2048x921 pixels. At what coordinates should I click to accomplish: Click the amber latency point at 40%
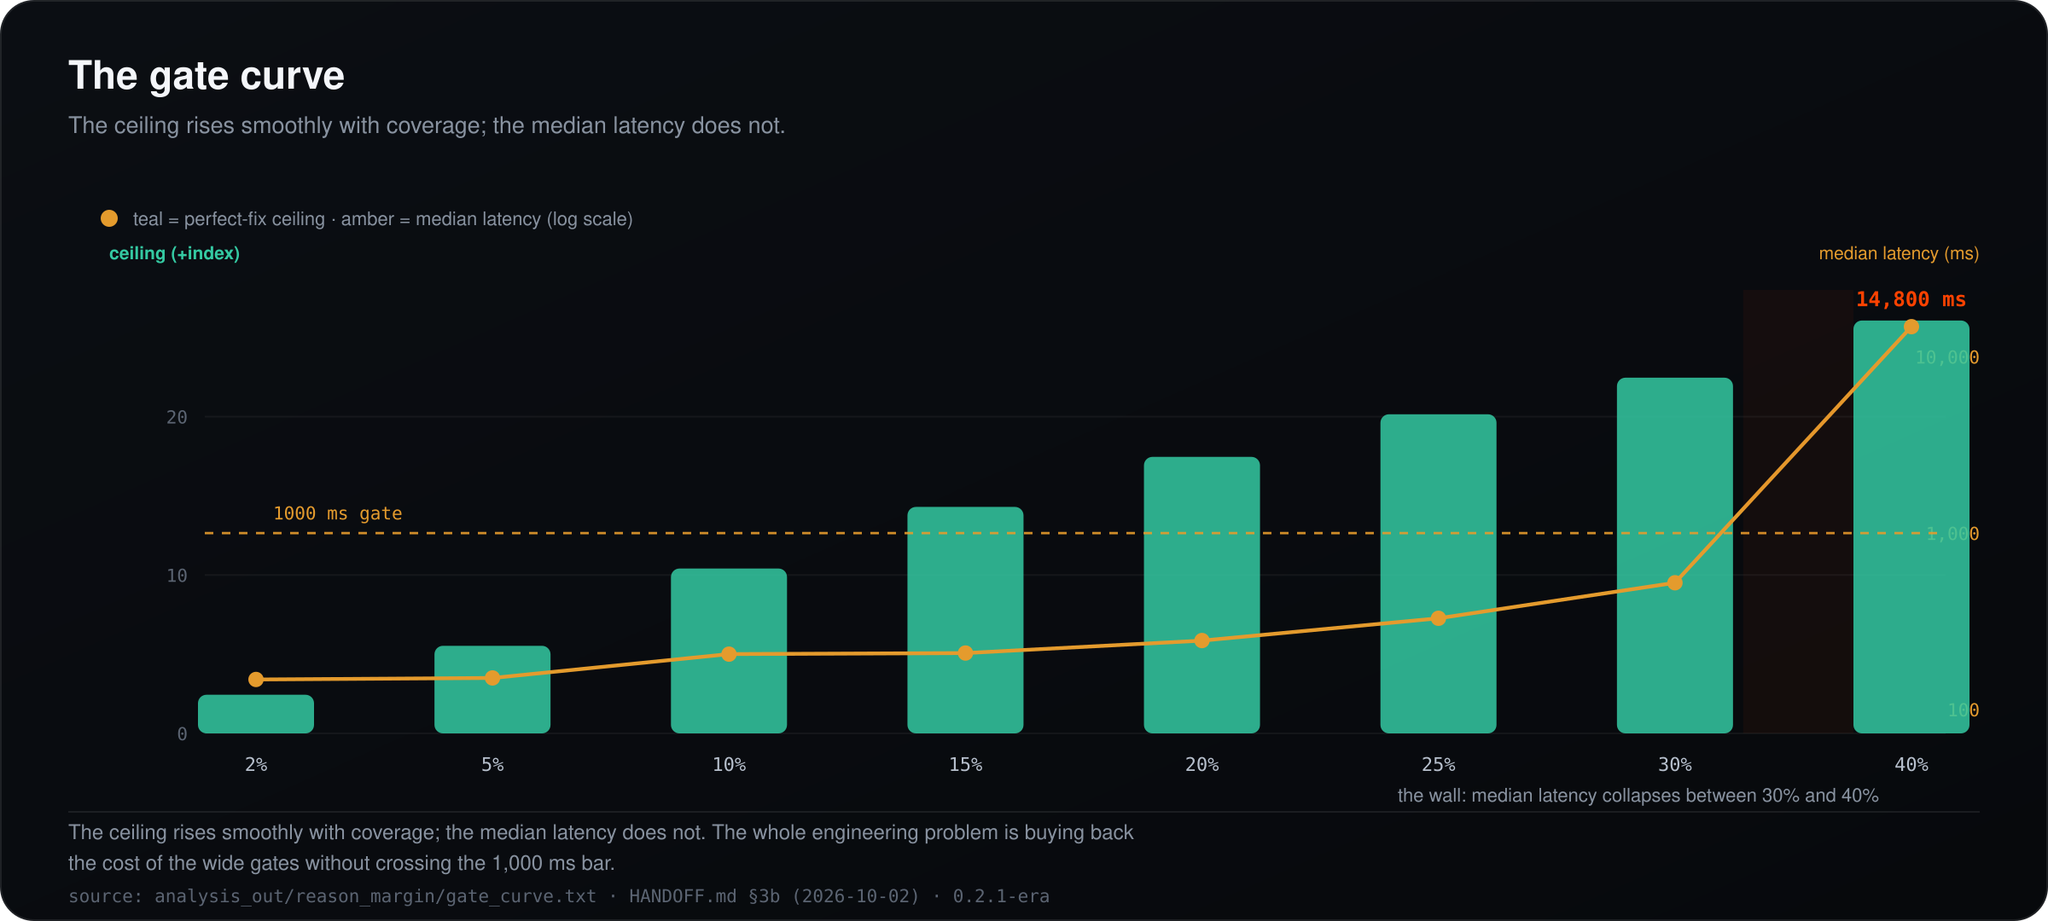[1911, 327]
